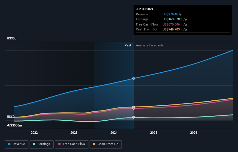This screenshot has width=238, height=152.
Task: Click the Jun 30 2024 tooltip date
Action: tap(145, 9)
